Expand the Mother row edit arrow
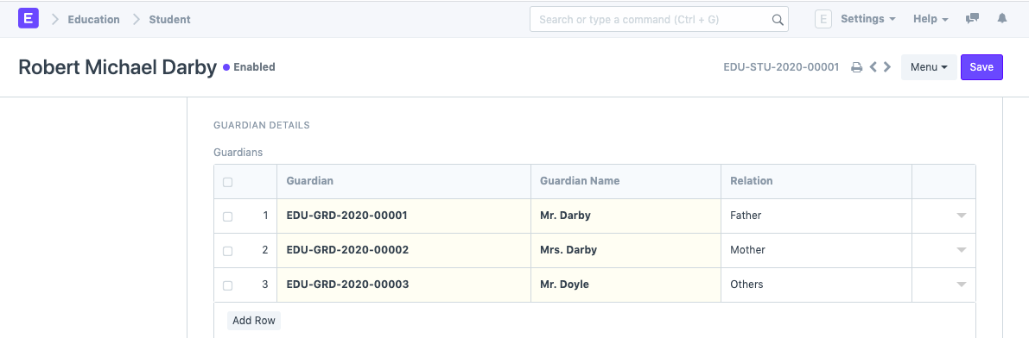Screen dimensions: 1029x338 coord(962,250)
